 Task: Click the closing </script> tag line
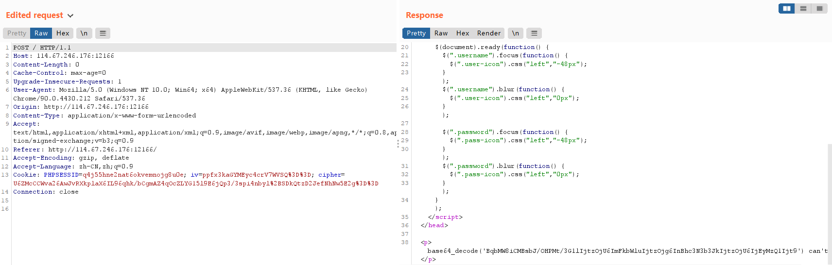[x=445, y=217]
